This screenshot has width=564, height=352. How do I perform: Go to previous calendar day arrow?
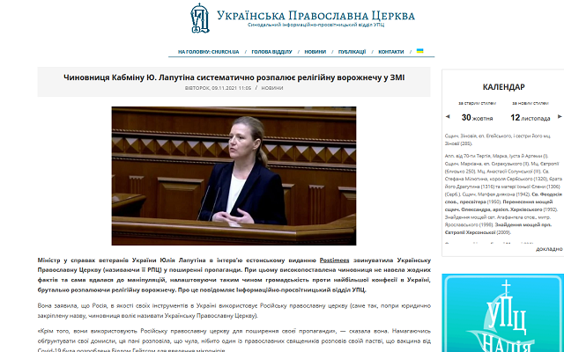(448, 116)
